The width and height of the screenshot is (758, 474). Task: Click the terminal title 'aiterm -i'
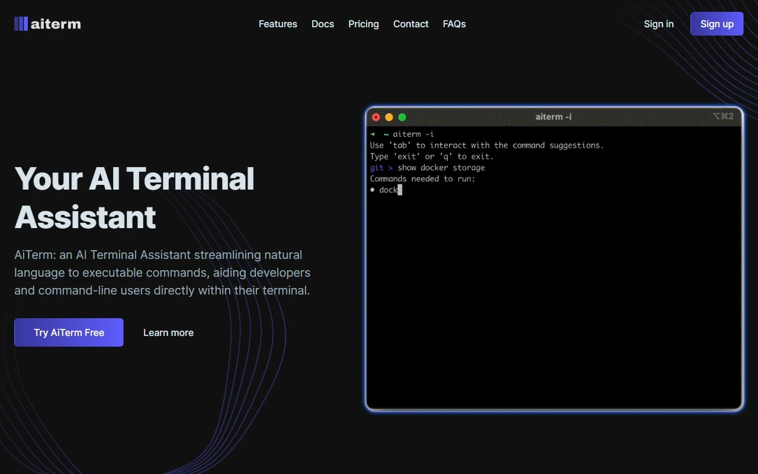(554, 117)
